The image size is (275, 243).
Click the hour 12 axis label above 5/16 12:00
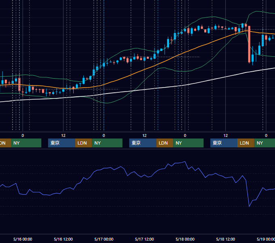[63, 136]
